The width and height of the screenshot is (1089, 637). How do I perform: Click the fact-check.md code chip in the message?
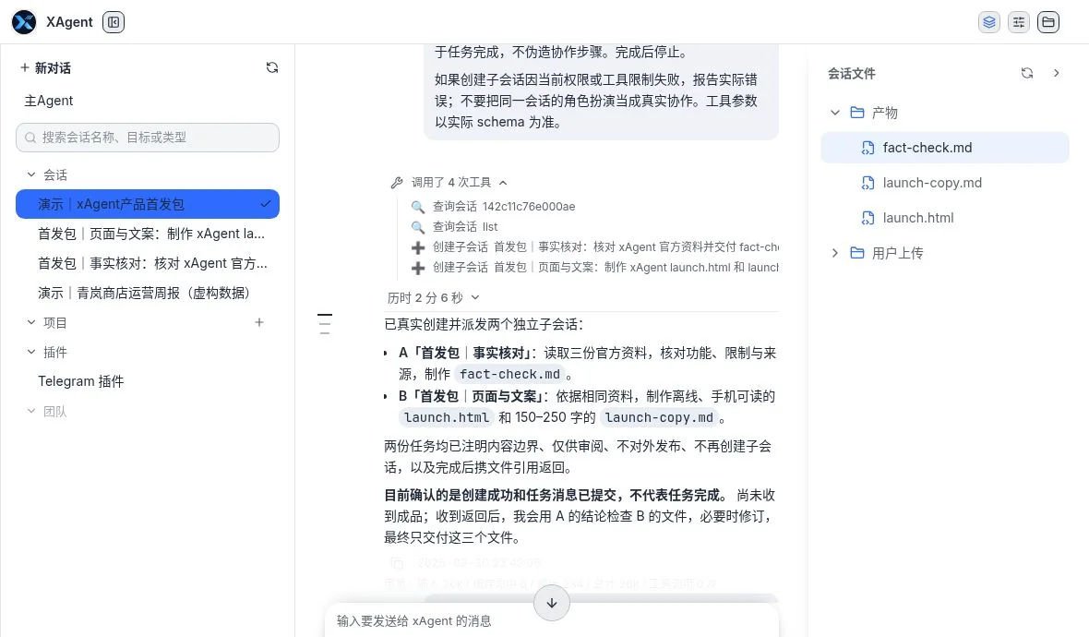tap(509, 375)
